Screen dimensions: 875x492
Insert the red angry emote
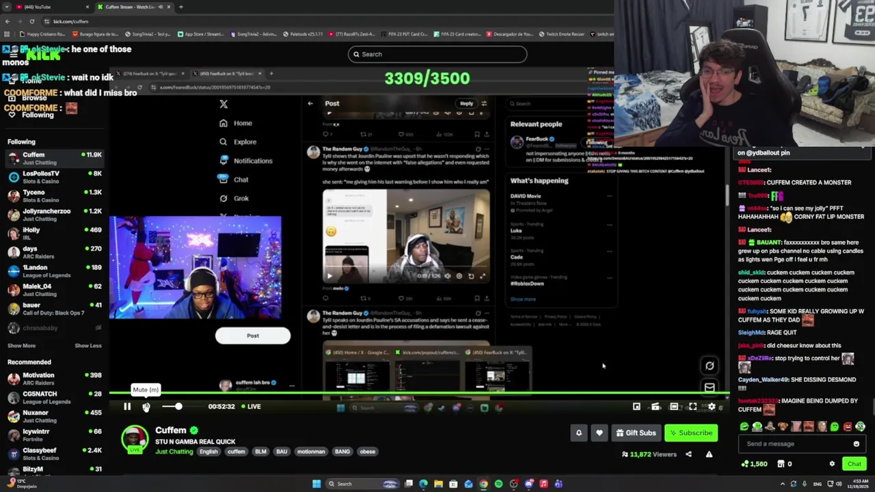click(848, 426)
